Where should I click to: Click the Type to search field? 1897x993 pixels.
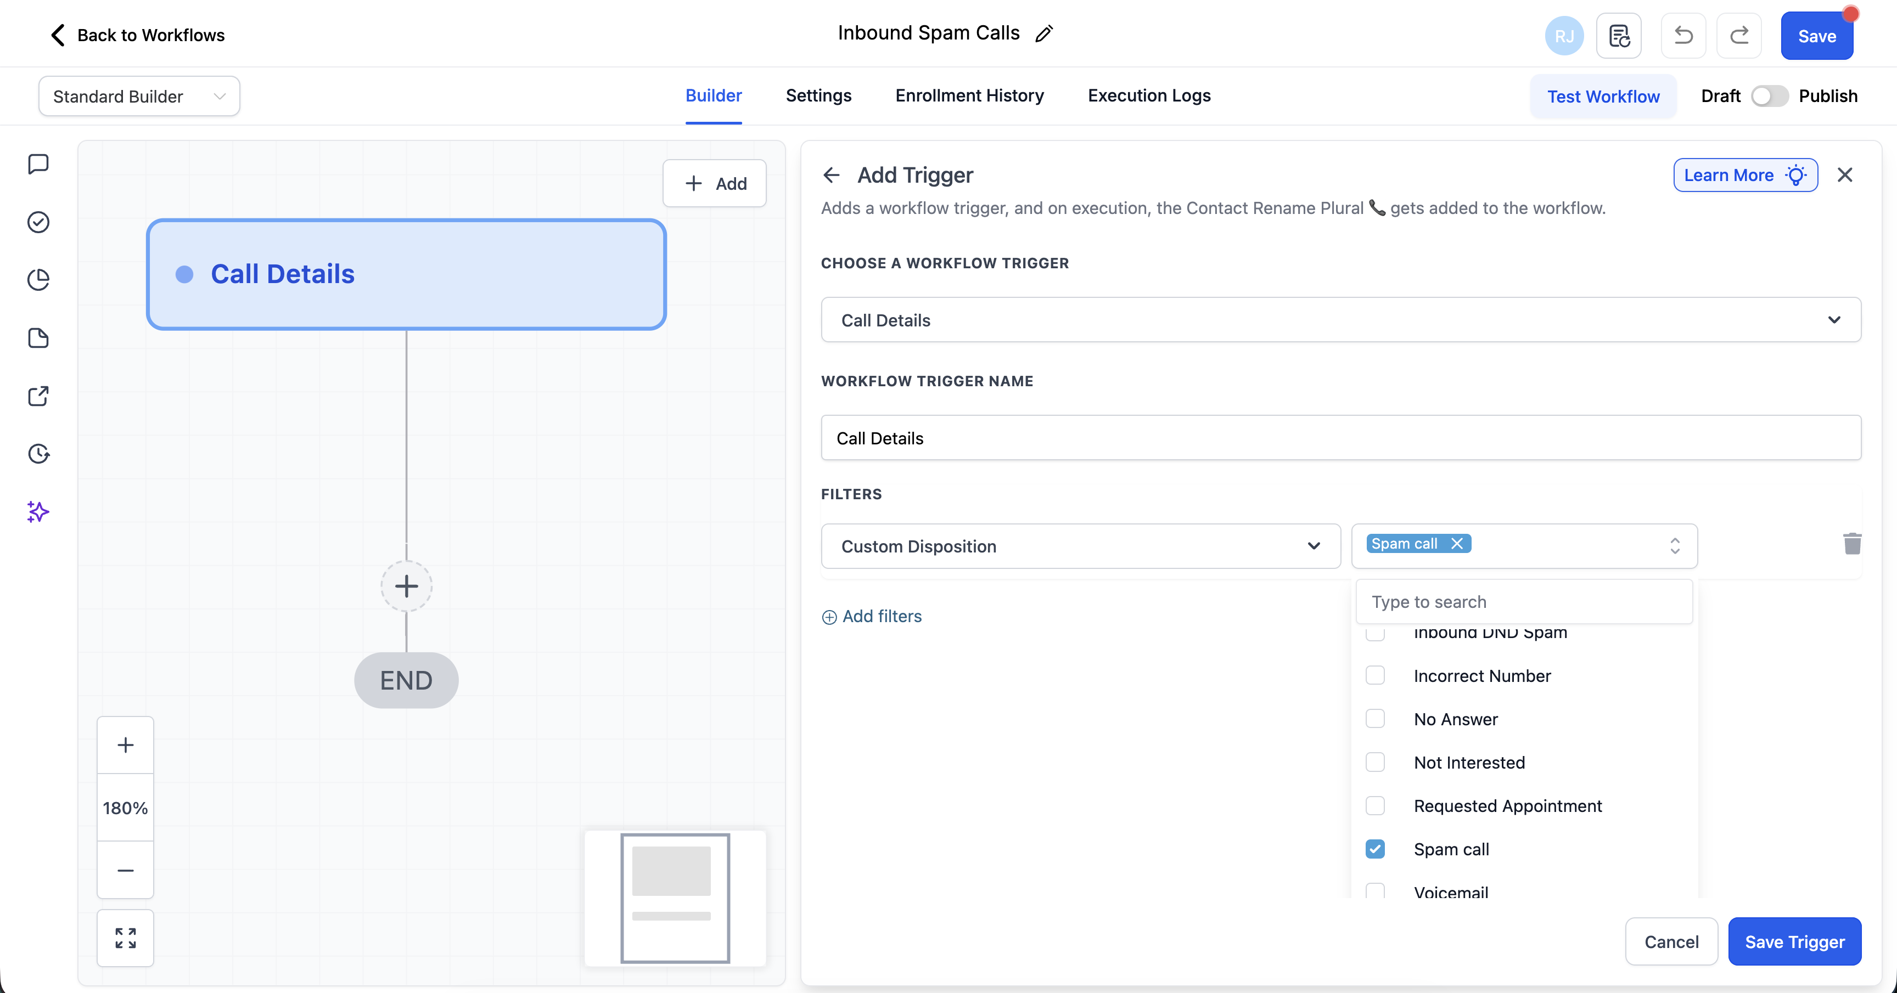[x=1524, y=601]
